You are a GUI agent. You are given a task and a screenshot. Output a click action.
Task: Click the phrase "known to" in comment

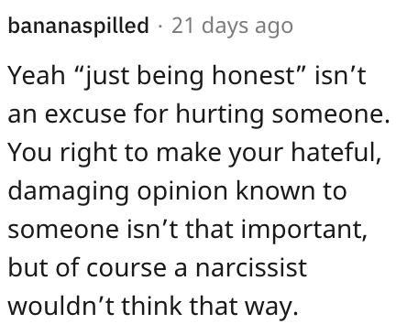pyautogui.click(x=291, y=190)
